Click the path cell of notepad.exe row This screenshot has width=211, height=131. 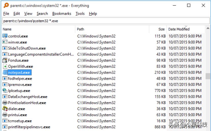[x=96, y=72]
